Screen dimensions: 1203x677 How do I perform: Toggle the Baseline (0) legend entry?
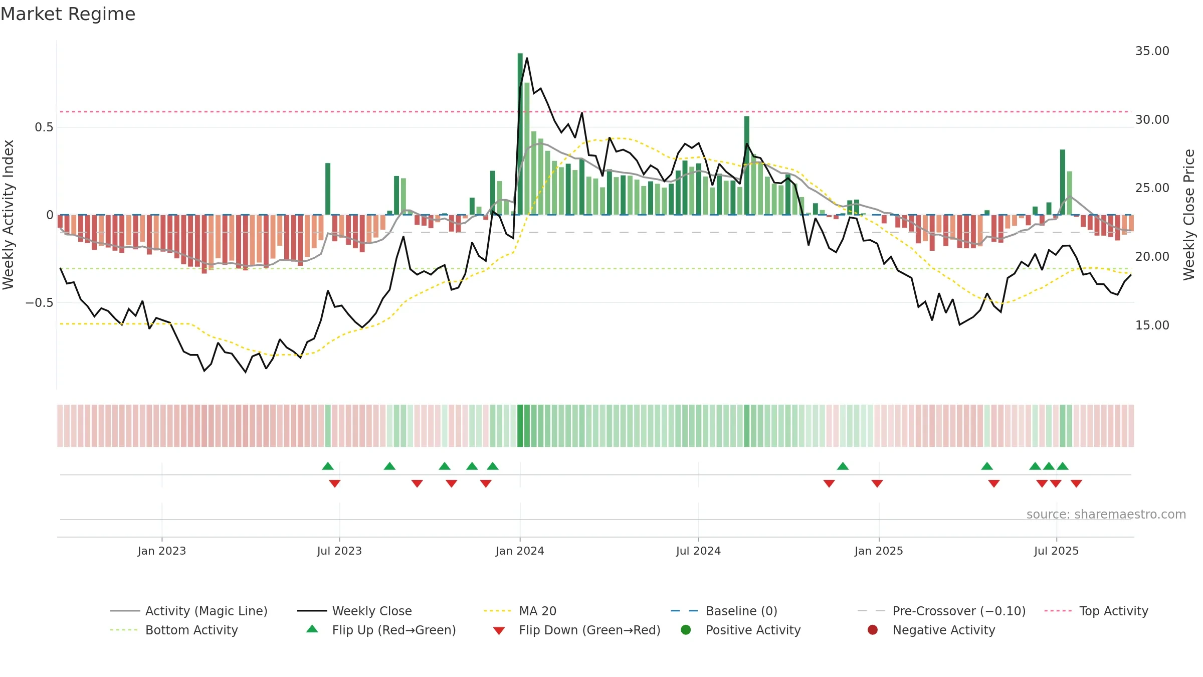724,611
